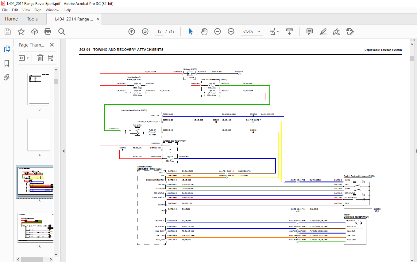Click the 61.4% zoom value field
The image size is (417, 262).
tap(248, 32)
